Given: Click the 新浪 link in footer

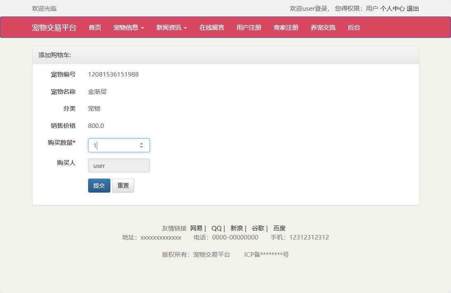Looking at the screenshot, I should click(x=237, y=228).
